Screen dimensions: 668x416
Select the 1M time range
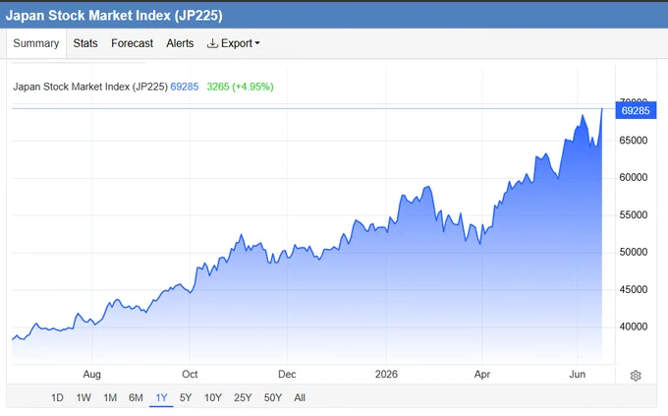tap(110, 397)
